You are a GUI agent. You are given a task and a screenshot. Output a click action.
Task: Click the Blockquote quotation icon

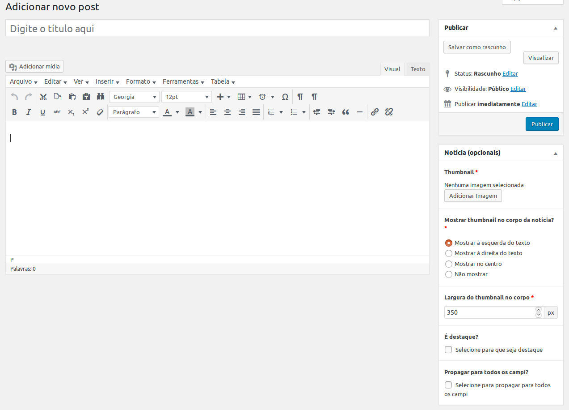click(346, 112)
